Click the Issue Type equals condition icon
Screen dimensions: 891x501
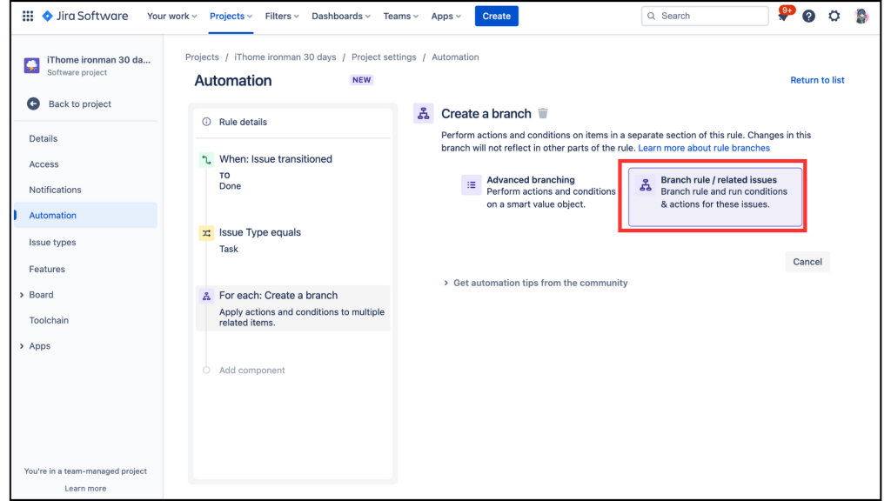point(206,233)
